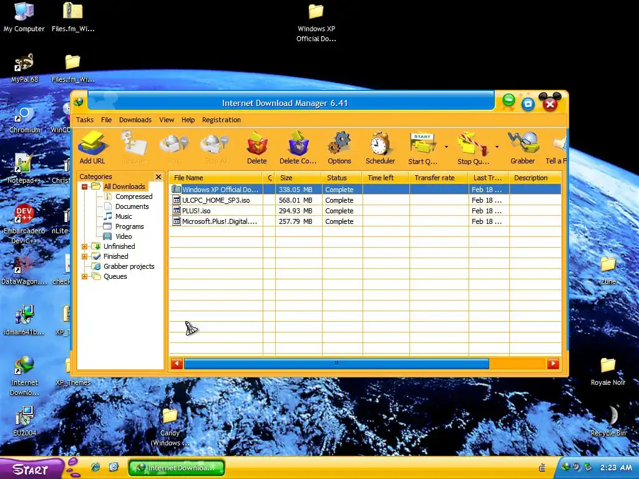The width and height of the screenshot is (639, 479).
Task: Select the idman641b installer desktop icon
Action: click(x=24, y=320)
